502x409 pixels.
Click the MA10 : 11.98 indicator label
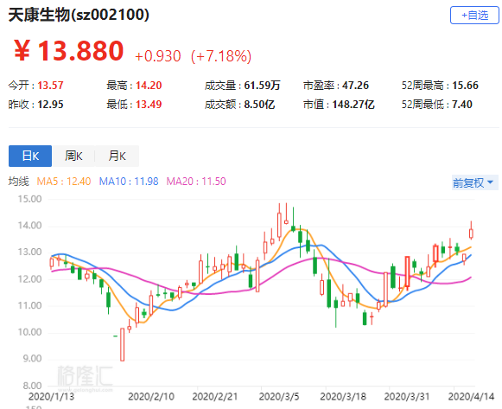[x=129, y=182]
